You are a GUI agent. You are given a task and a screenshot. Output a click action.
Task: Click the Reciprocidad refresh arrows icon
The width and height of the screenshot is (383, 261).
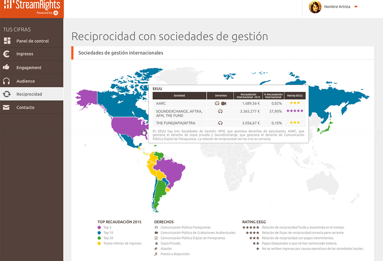pos(7,94)
